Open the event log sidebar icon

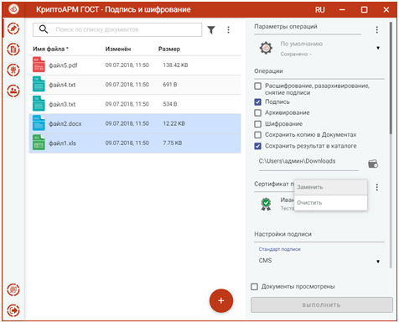[x=13, y=289]
